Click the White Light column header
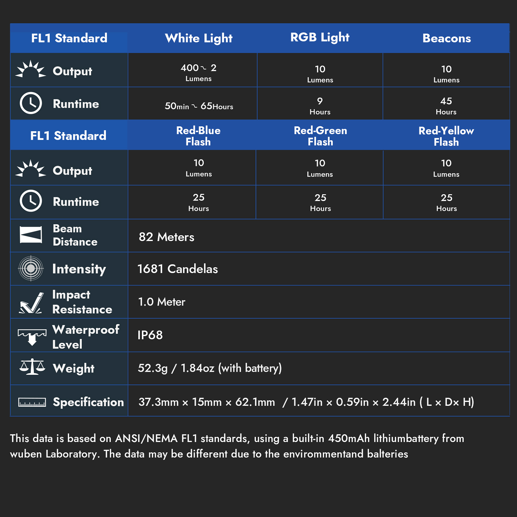 pyautogui.click(x=199, y=38)
